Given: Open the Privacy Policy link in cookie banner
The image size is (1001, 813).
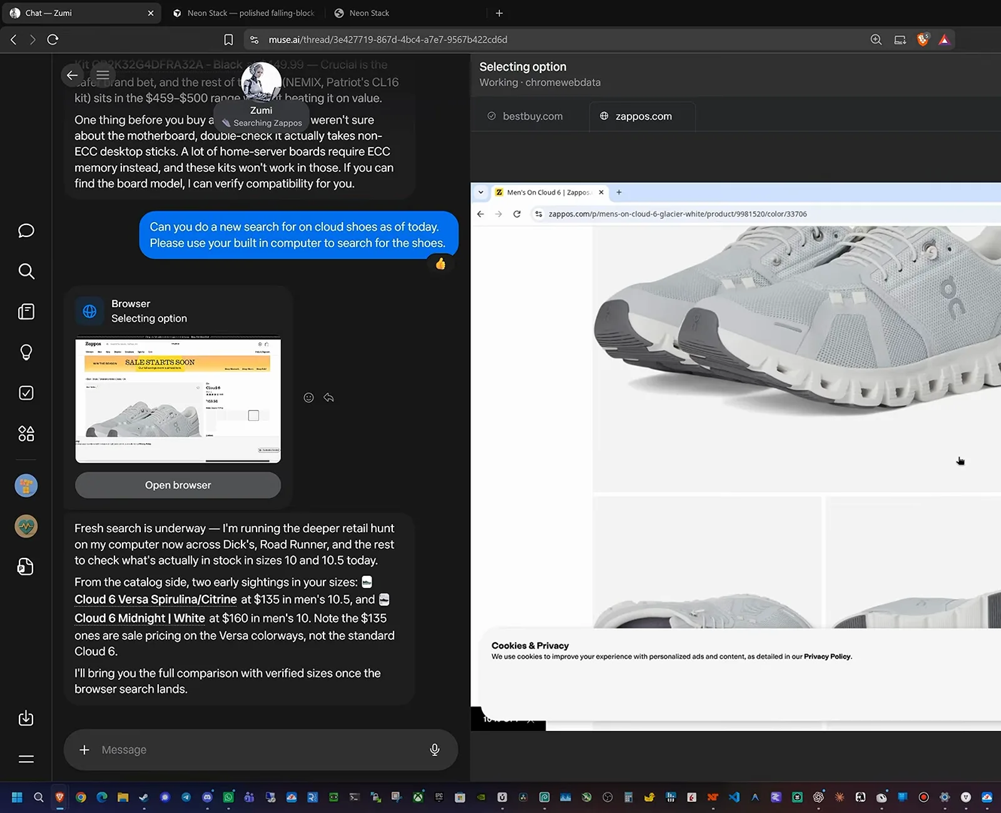Looking at the screenshot, I should click(x=828, y=657).
